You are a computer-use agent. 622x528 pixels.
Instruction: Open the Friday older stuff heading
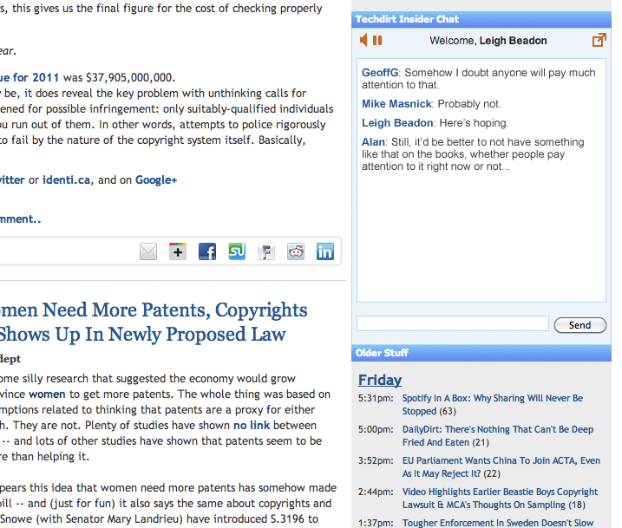coord(380,380)
